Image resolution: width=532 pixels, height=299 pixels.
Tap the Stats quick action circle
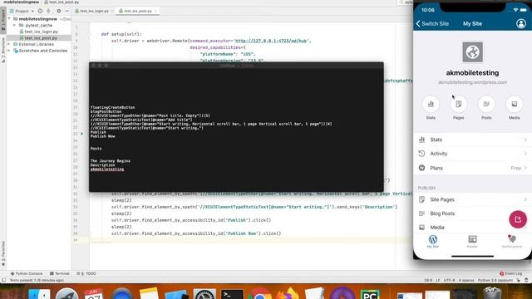click(x=431, y=104)
